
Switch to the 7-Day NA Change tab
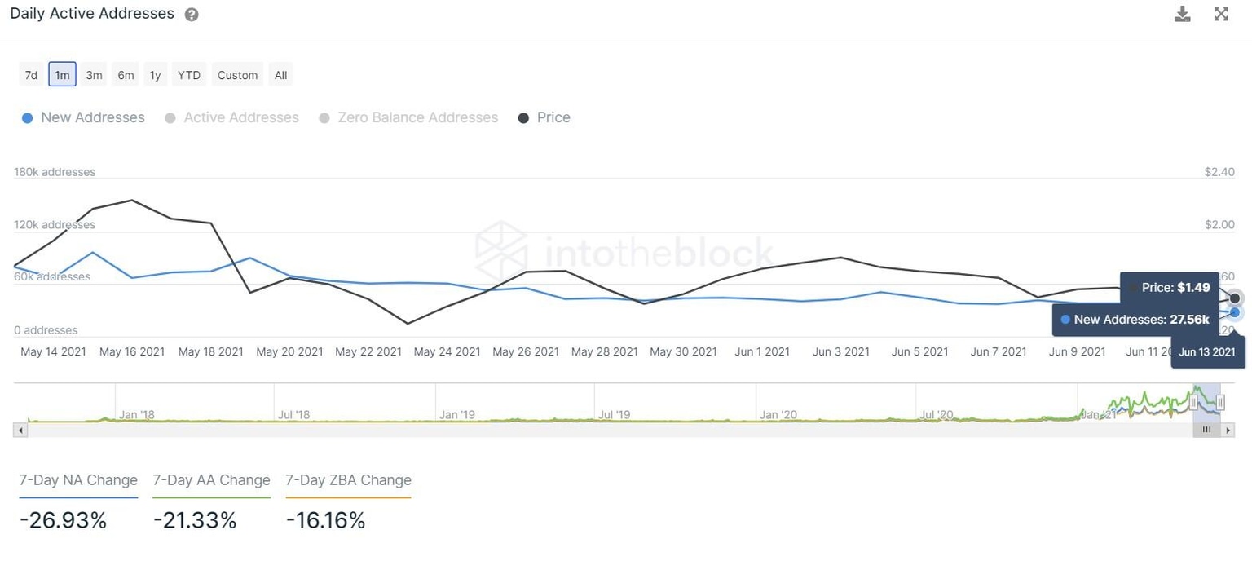pos(77,480)
